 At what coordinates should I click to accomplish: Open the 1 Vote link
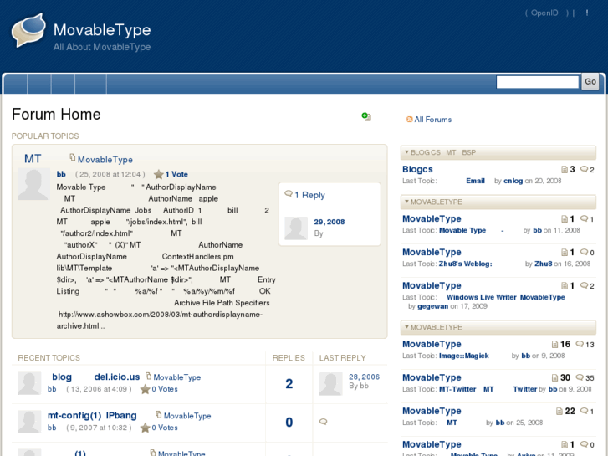pyautogui.click(x=176, y=174)
